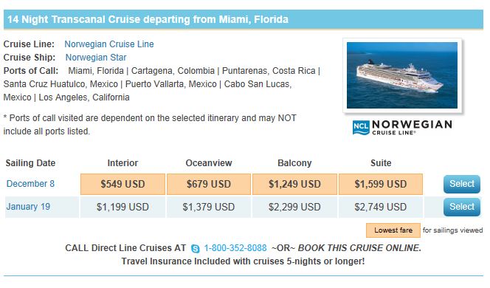Click Select button for December 8 sailing
The image size is (490, 288).
coord(461,184)
